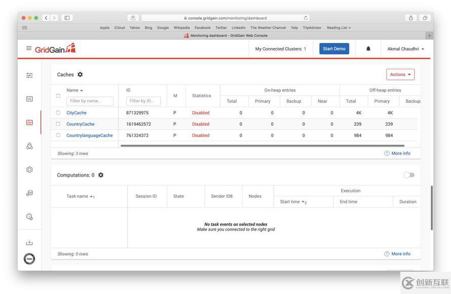Show Safari tab overview

(x=425, y=18)
